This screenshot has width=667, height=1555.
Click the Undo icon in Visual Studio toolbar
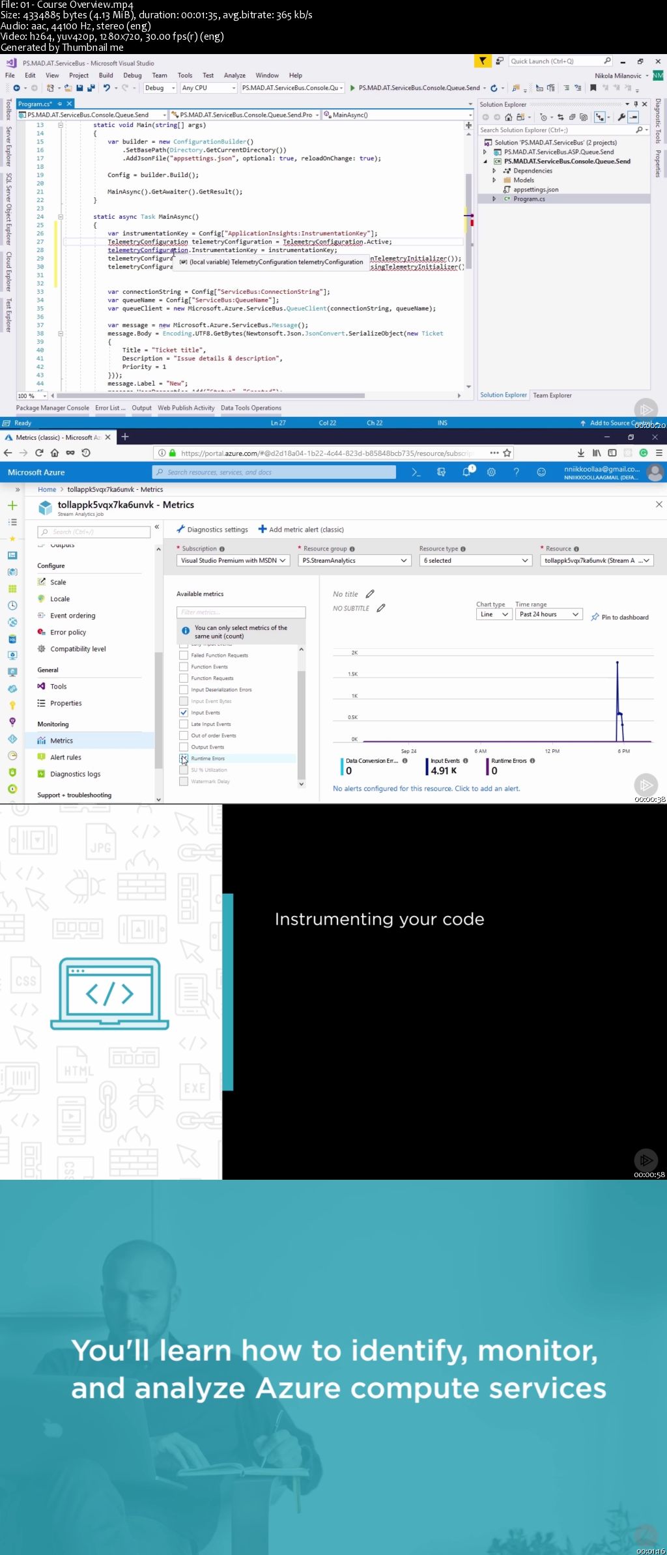(107, 88)
